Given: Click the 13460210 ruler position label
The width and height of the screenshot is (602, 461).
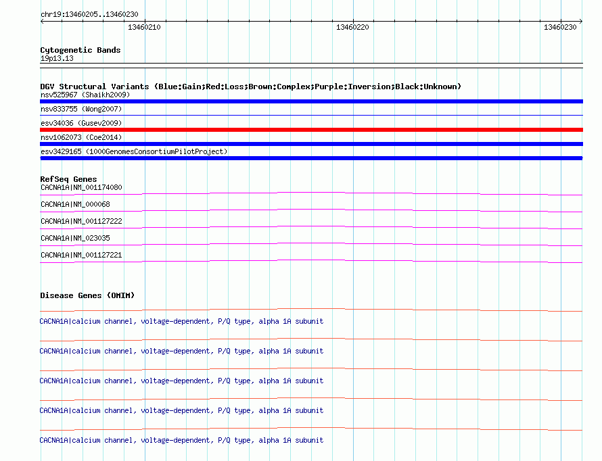Looking at the screenshot, I should [x=144, y=27].
